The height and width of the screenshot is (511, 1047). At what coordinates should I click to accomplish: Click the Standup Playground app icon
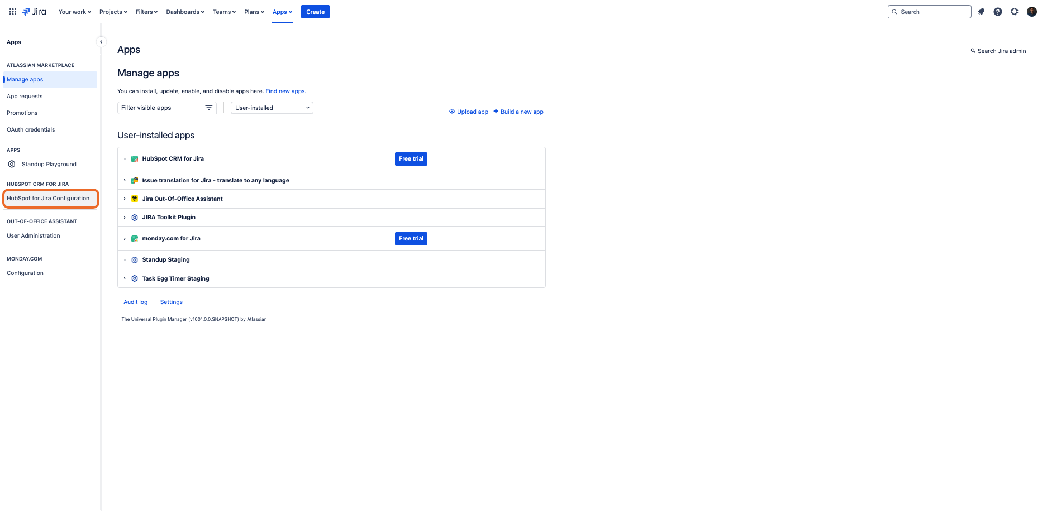point(12,164)
